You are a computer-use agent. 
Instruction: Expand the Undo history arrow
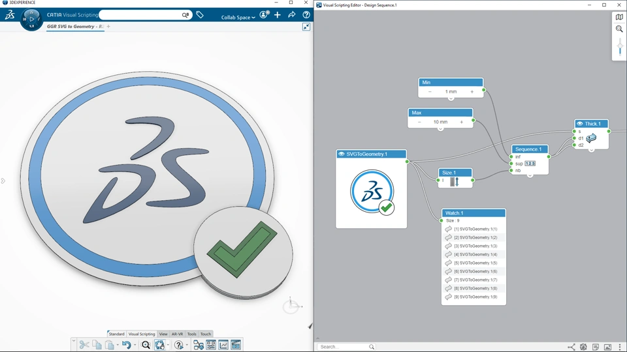(135, 345)
